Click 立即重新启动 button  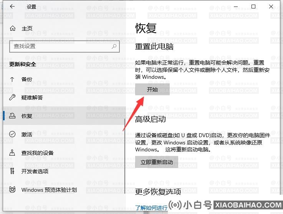pyautogui.click(x=157, y=162)
